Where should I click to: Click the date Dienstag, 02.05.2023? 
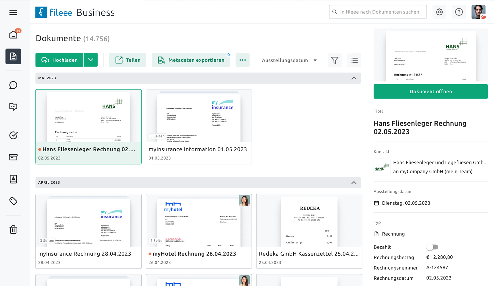406,203
